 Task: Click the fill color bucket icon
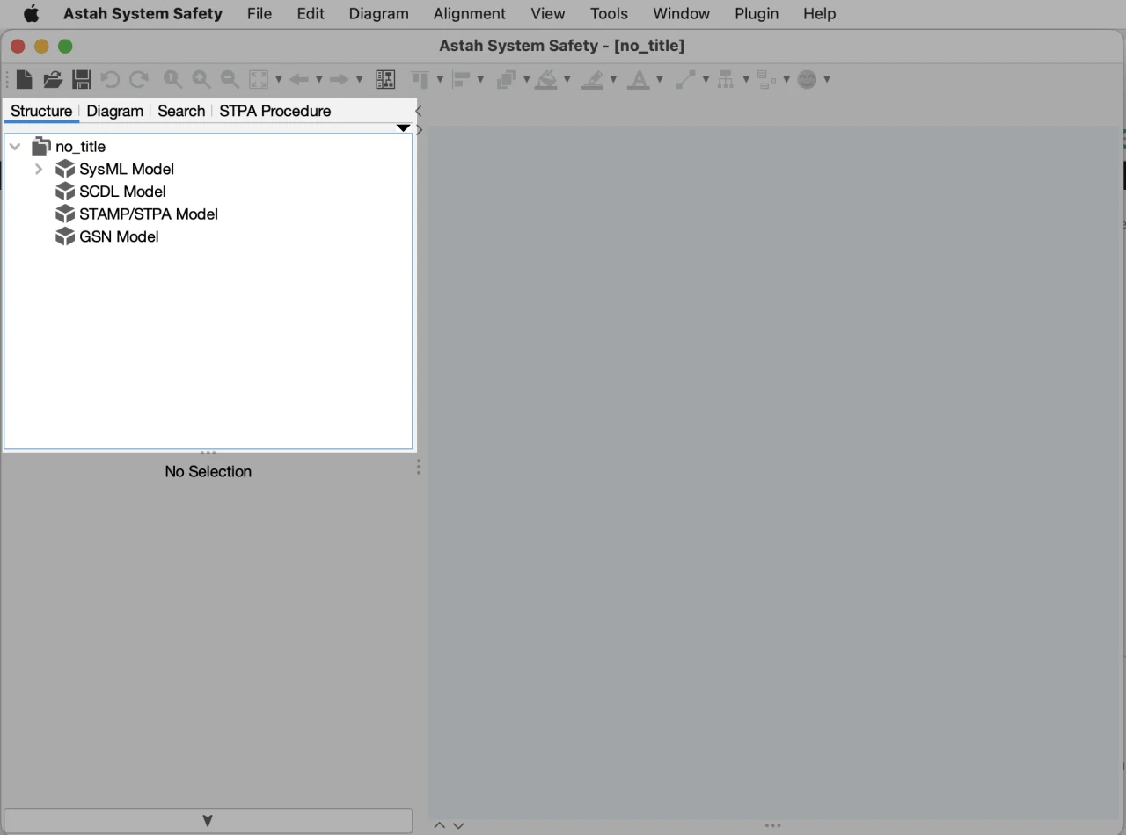click(x=547, y=80)
